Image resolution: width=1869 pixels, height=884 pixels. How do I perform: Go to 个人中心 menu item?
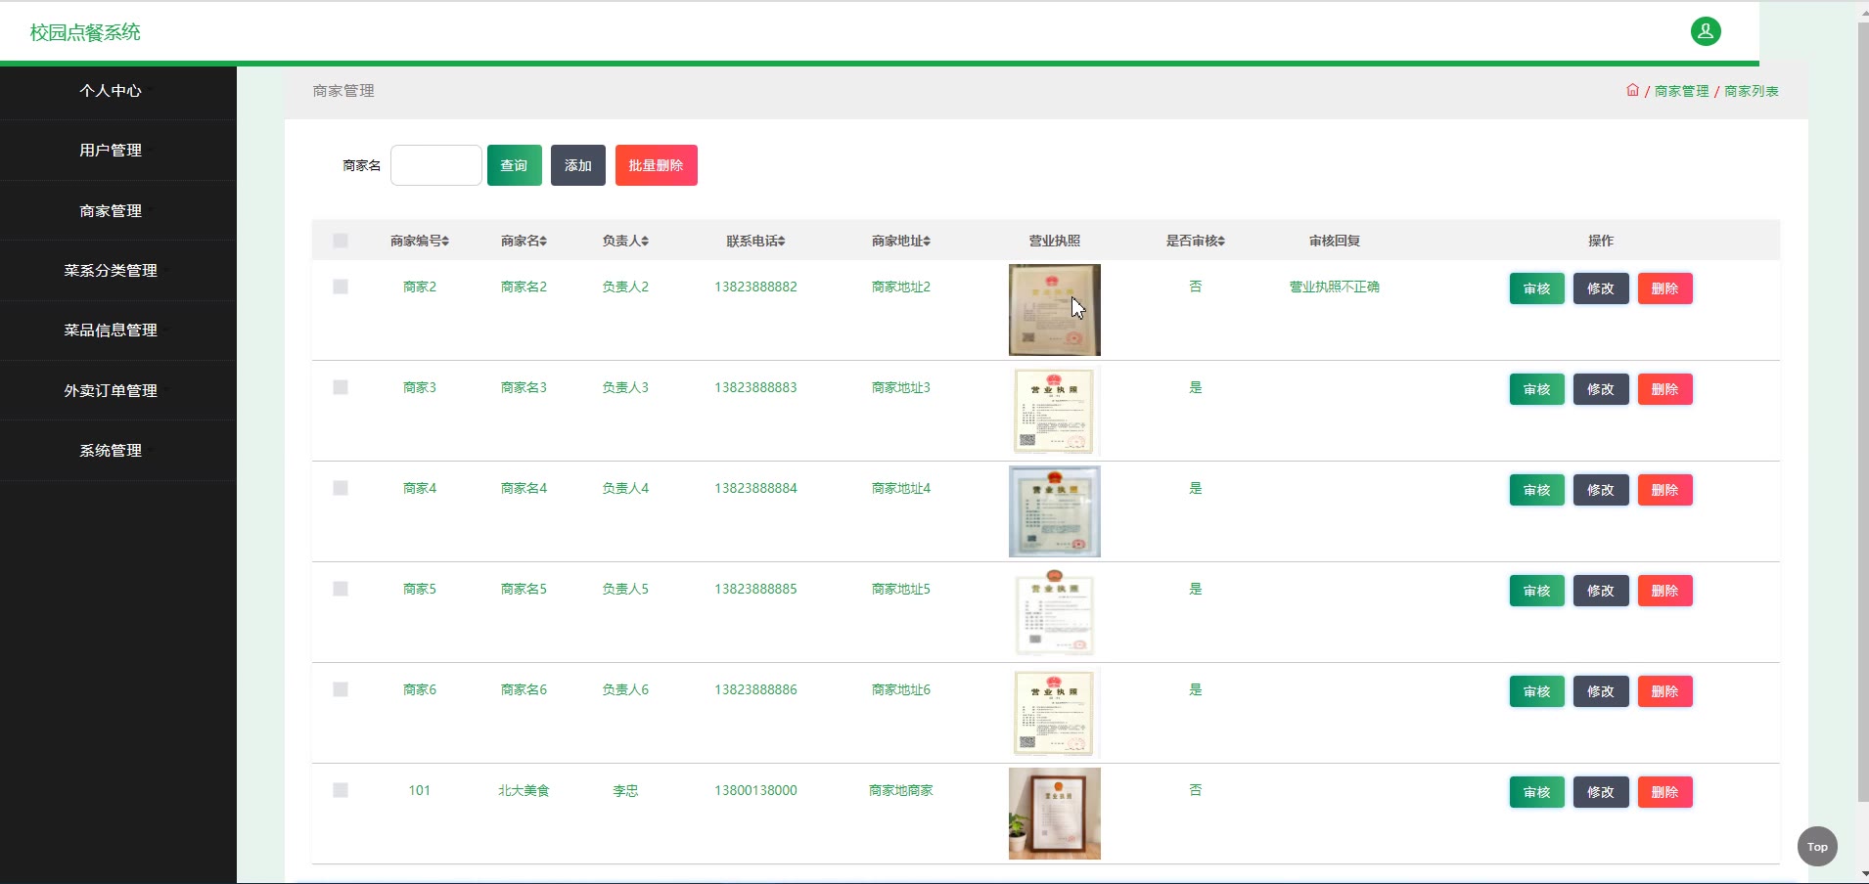click(x=111, y=90)
